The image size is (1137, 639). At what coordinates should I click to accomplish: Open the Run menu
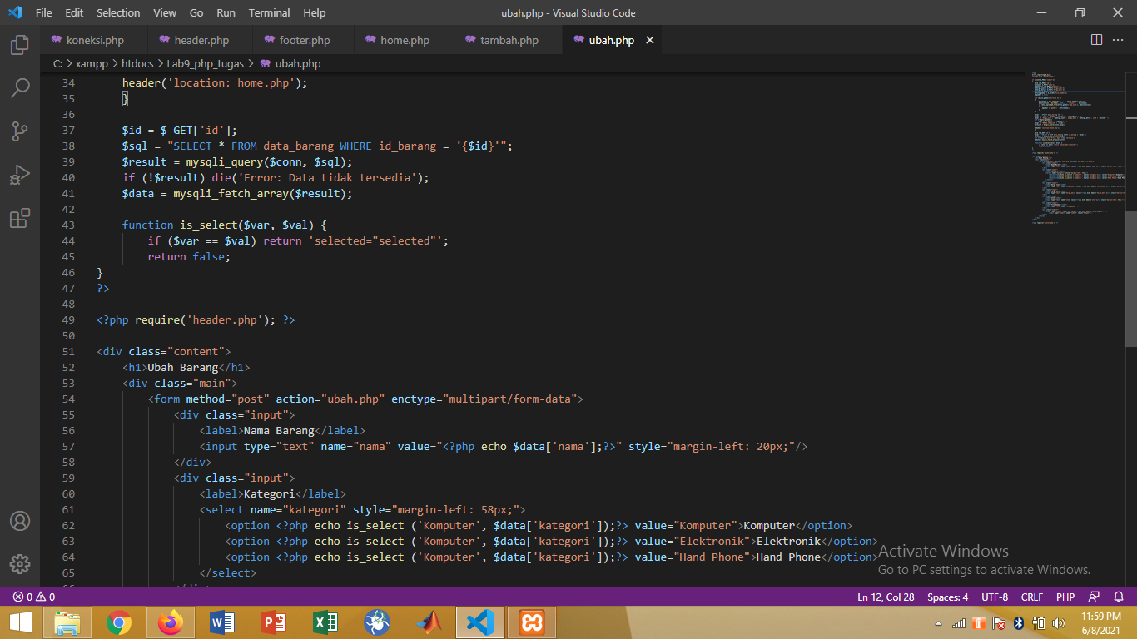coord(226,12)
